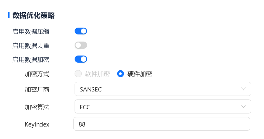Click the KeyIndex field label
This screenshot has width=264, height=139.
pos(37,125)
